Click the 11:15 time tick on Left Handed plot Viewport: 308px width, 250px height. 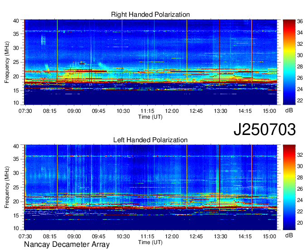(148, 236)
